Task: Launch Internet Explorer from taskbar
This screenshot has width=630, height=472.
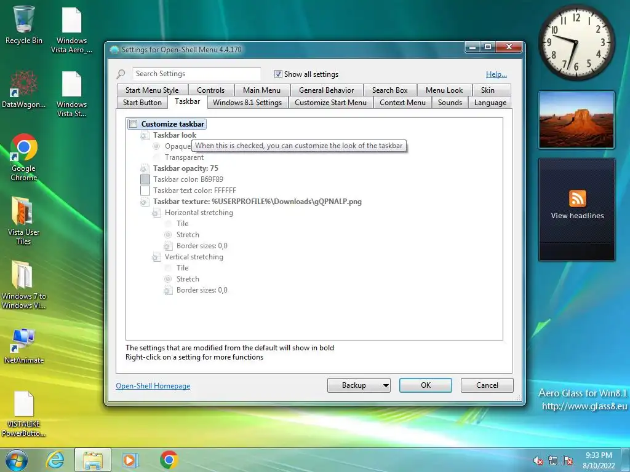Action: tap(55, 460)
